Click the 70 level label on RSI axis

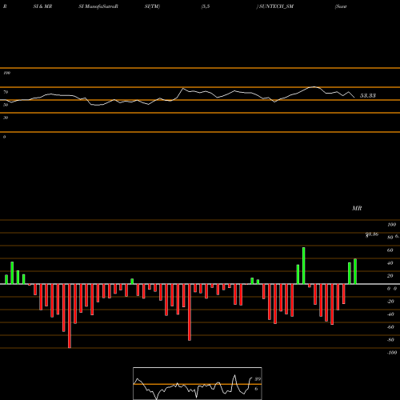[x=6, y=92]
